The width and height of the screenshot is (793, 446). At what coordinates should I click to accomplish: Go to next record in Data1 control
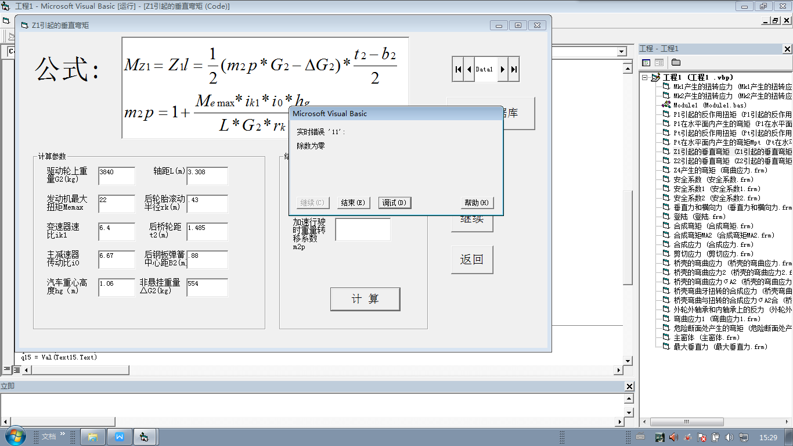pyautogui.click(x=503, y=69)
